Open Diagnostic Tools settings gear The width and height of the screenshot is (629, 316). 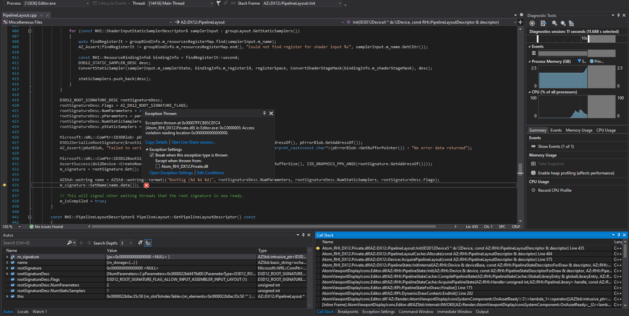532,23
